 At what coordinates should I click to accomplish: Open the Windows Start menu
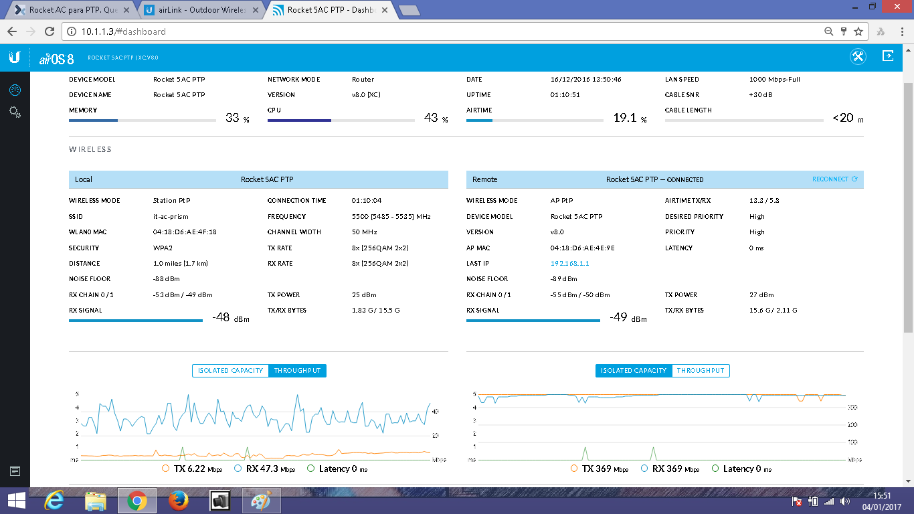click(16, 501)
